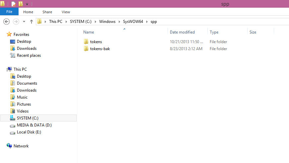This screenshot has width=289, height=163.
Task: Open the recent locations dropdown arrow
Action: pos(24,22)
